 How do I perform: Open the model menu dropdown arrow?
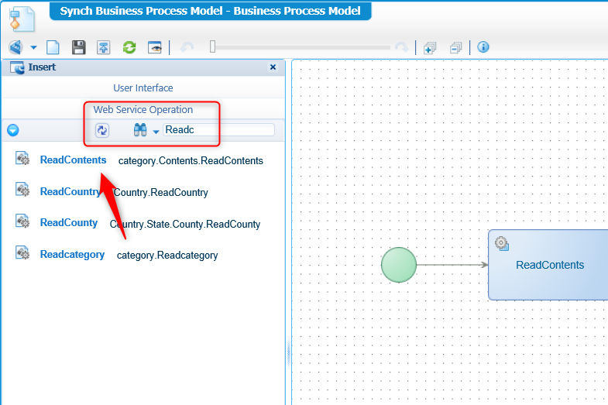33,48
